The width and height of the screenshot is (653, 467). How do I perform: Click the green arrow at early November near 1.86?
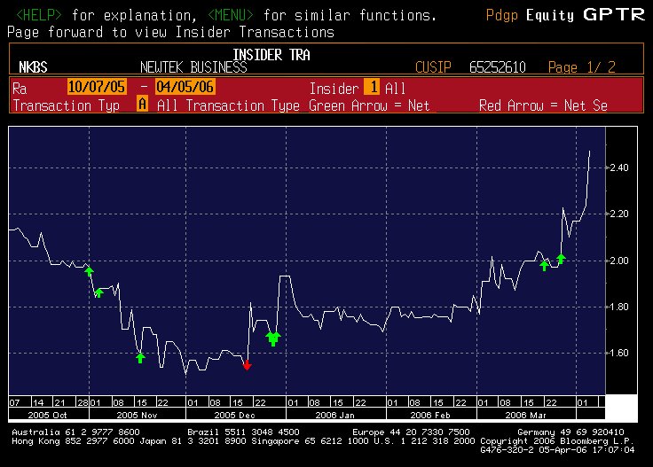(98, 292)
